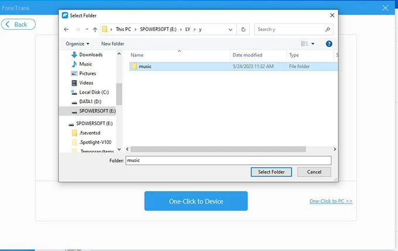The width and height of the screenshot is (398, 251).
Task: Click the Refresh icon next to address bar
Action: coord(244,29)
